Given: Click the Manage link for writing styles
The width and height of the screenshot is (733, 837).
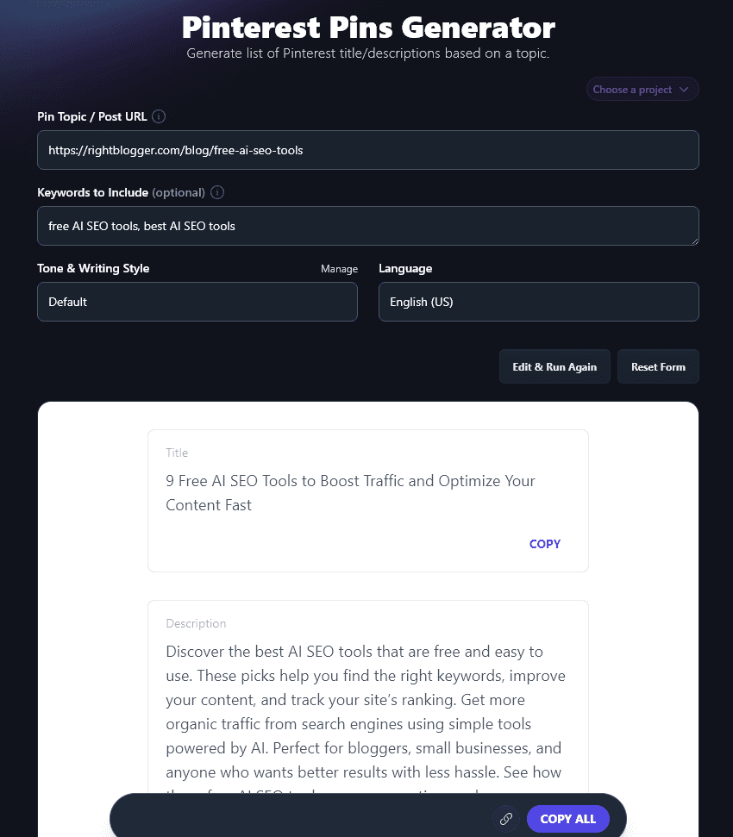Looking at the screenshot, I should (x=339, y=269).
